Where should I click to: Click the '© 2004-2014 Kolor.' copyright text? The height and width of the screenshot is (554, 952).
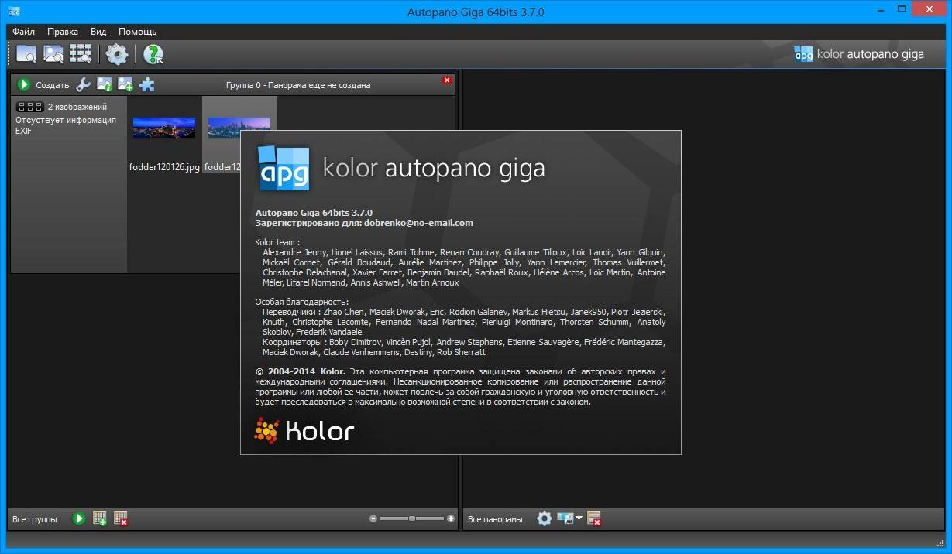301,371
